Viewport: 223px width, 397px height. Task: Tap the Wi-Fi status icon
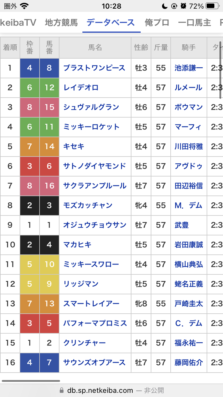(25, 6)
